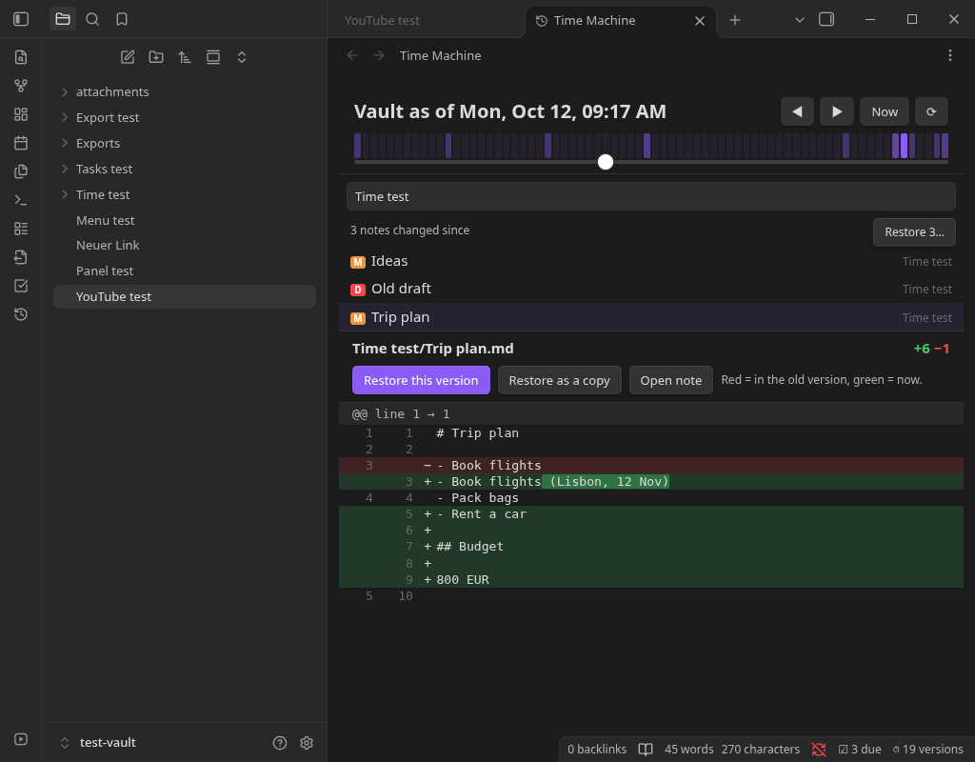Open the Panel test note

(x=185, y=271)
